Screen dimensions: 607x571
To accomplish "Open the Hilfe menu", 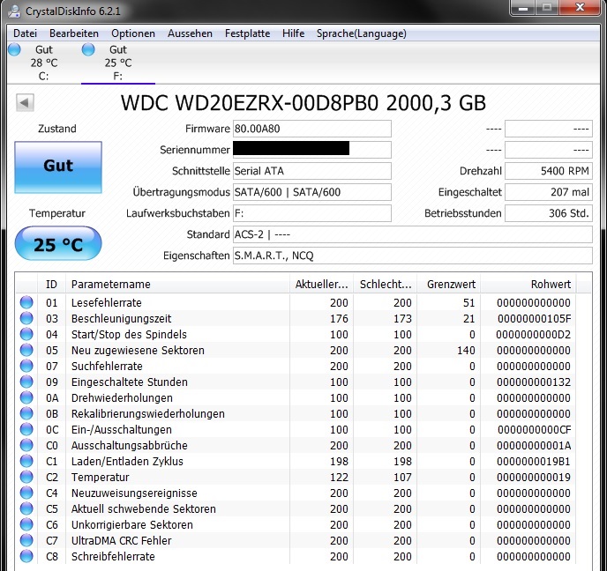I will click(294, 33).
